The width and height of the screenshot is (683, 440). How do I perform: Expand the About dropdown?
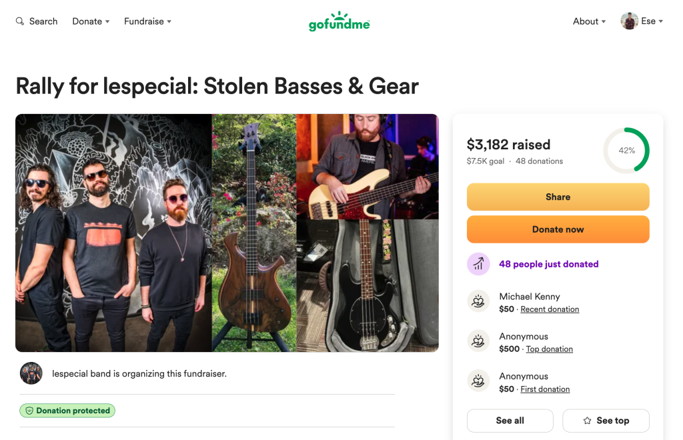[x=588, y=21]
